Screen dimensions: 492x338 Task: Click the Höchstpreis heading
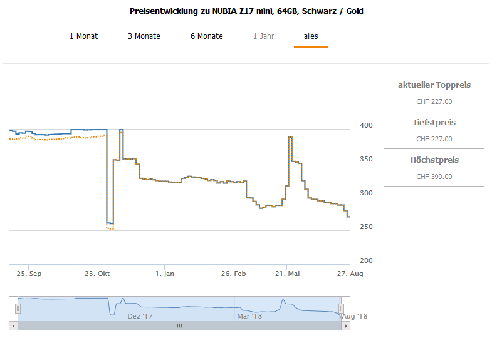click(434, 160)
